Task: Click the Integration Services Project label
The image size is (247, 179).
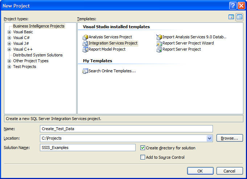Action: [113, 43]
